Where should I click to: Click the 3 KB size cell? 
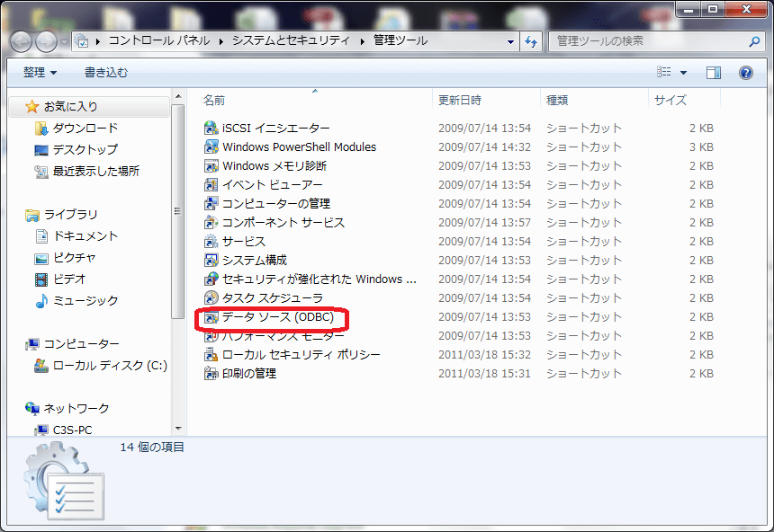(701, 146)
